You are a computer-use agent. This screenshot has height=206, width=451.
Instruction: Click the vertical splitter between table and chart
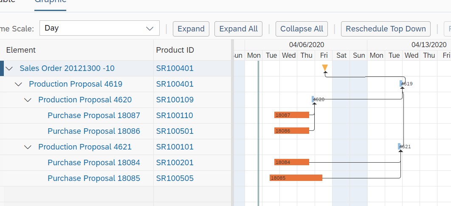click(232, 123)
